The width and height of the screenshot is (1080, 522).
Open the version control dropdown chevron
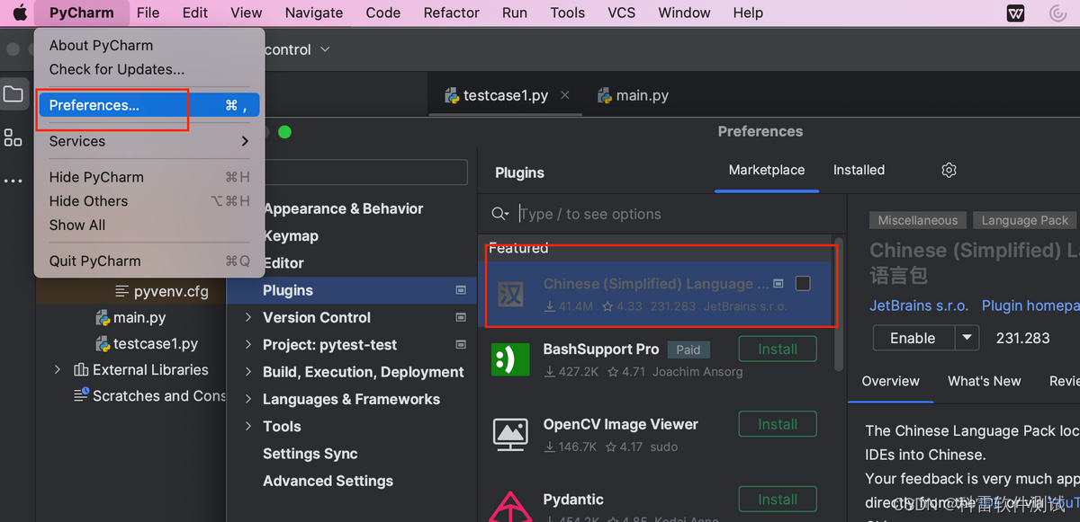click(x=325, y=49)
